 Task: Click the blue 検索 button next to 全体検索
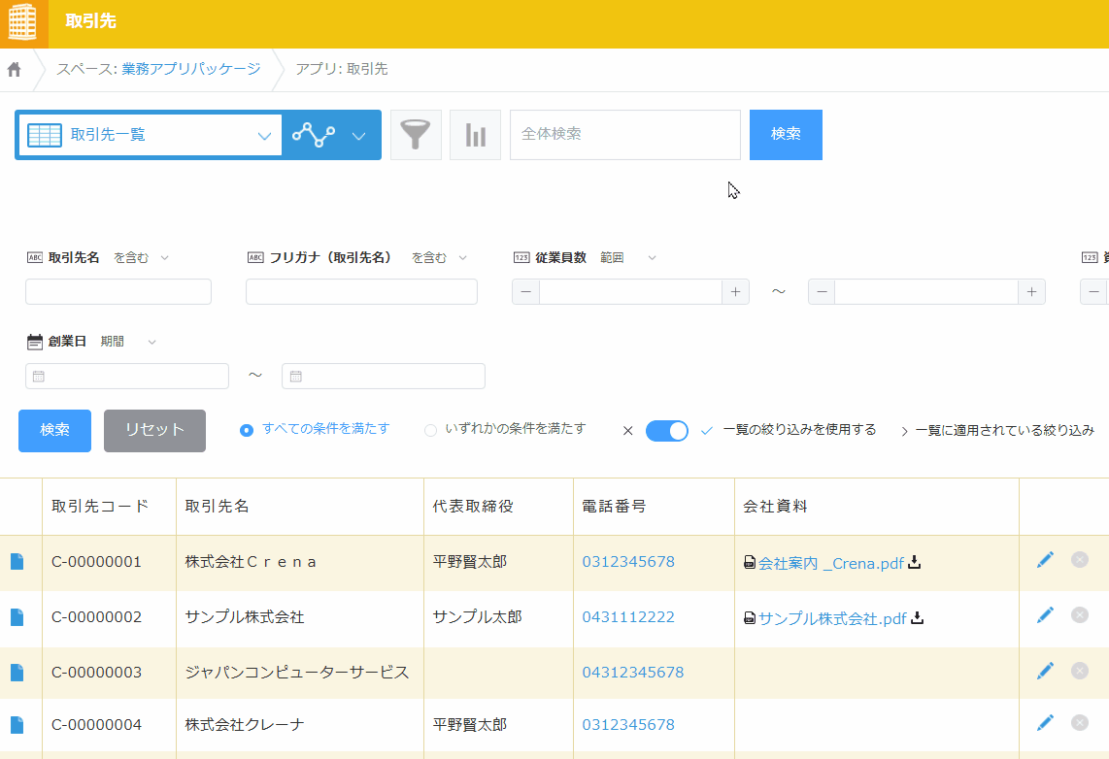tap(786, 134)
